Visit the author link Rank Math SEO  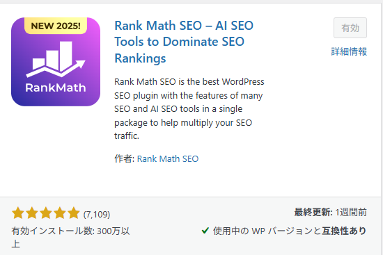click(168, 158)
